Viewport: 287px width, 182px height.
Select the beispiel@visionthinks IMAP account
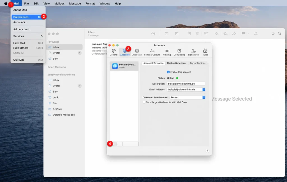point(124,66)
